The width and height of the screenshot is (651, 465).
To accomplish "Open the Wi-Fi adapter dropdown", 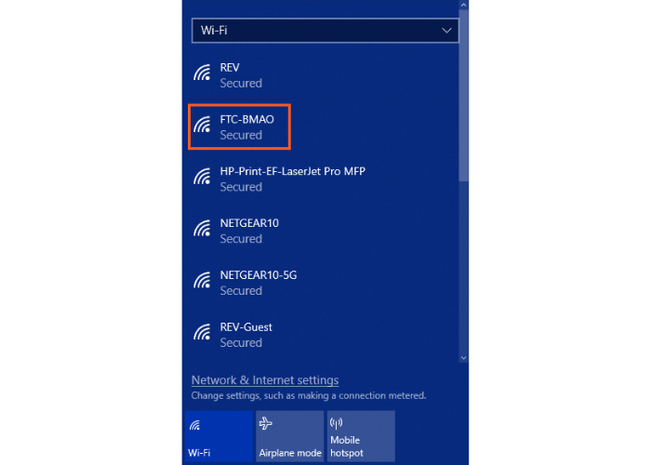I will [x=325, y=31].
